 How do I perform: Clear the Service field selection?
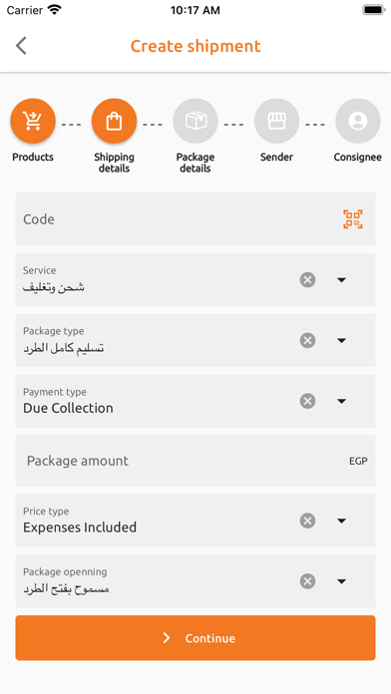[308, 280]
